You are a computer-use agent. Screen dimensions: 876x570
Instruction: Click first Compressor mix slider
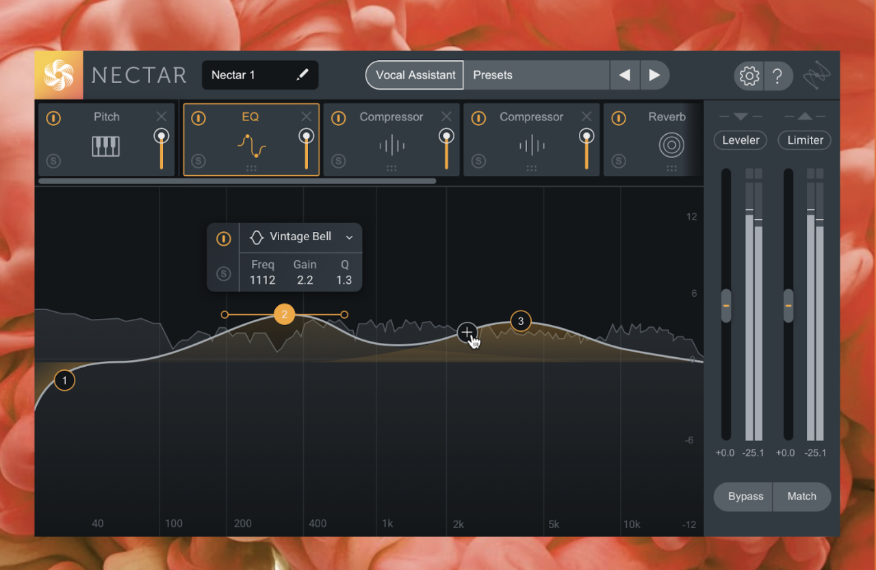click(x=447, y=148)
